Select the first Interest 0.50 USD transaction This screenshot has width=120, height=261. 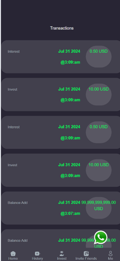point(61,57)
